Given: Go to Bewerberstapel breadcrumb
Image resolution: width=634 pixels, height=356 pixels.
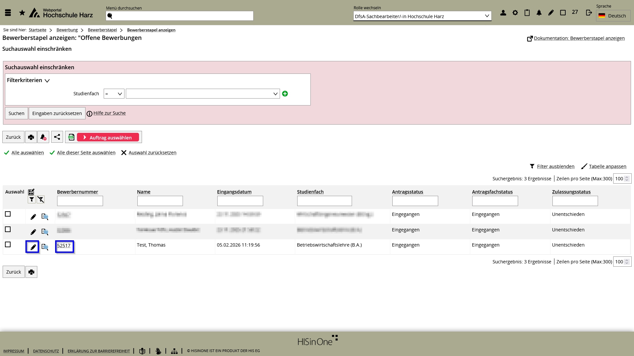Looking at the screenshot, I should pos(102,30).
